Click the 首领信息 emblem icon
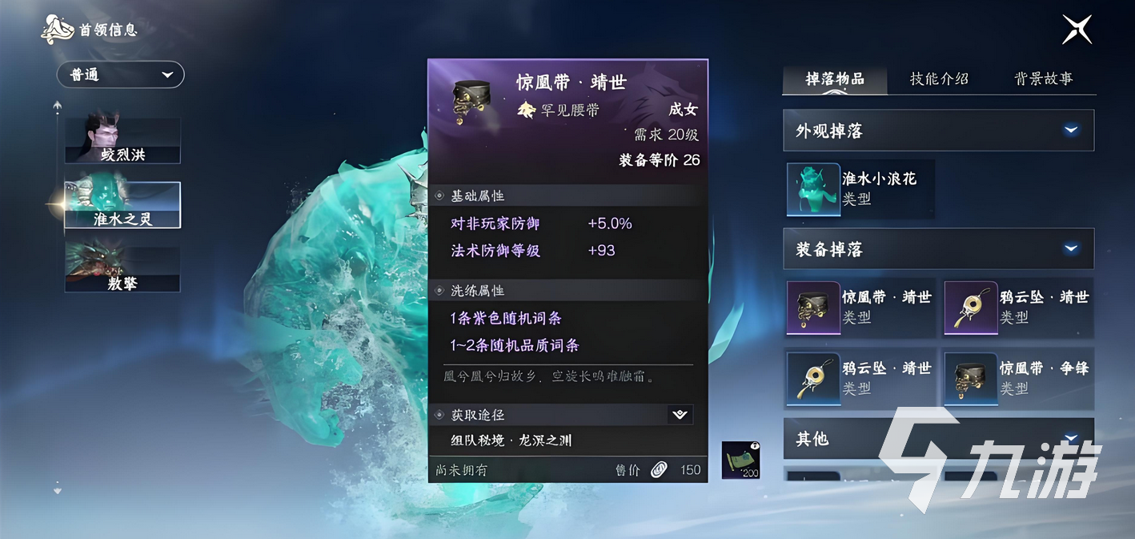 tap(57, 30)
